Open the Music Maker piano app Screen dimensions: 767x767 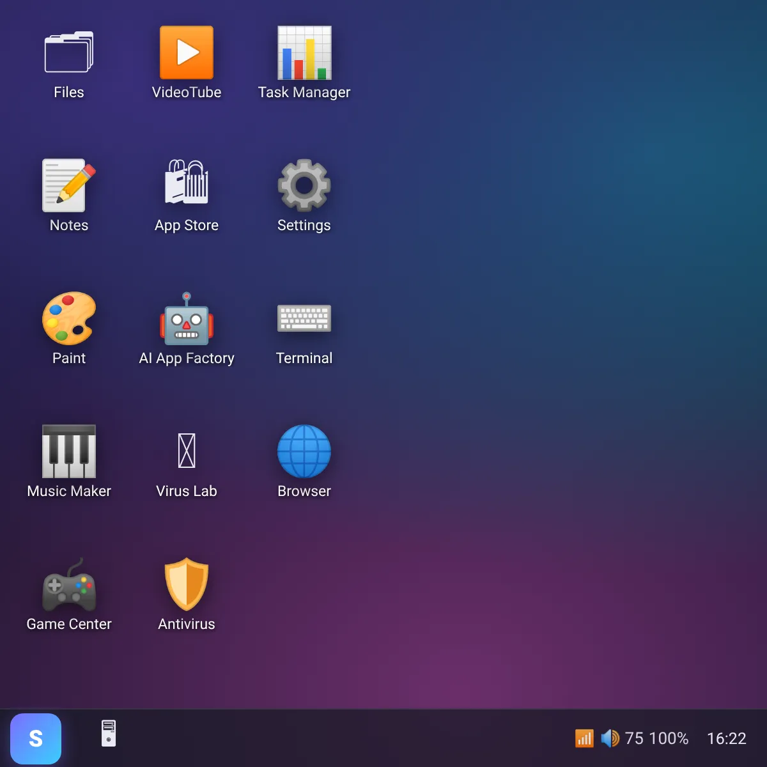click(x=69, y=451)
